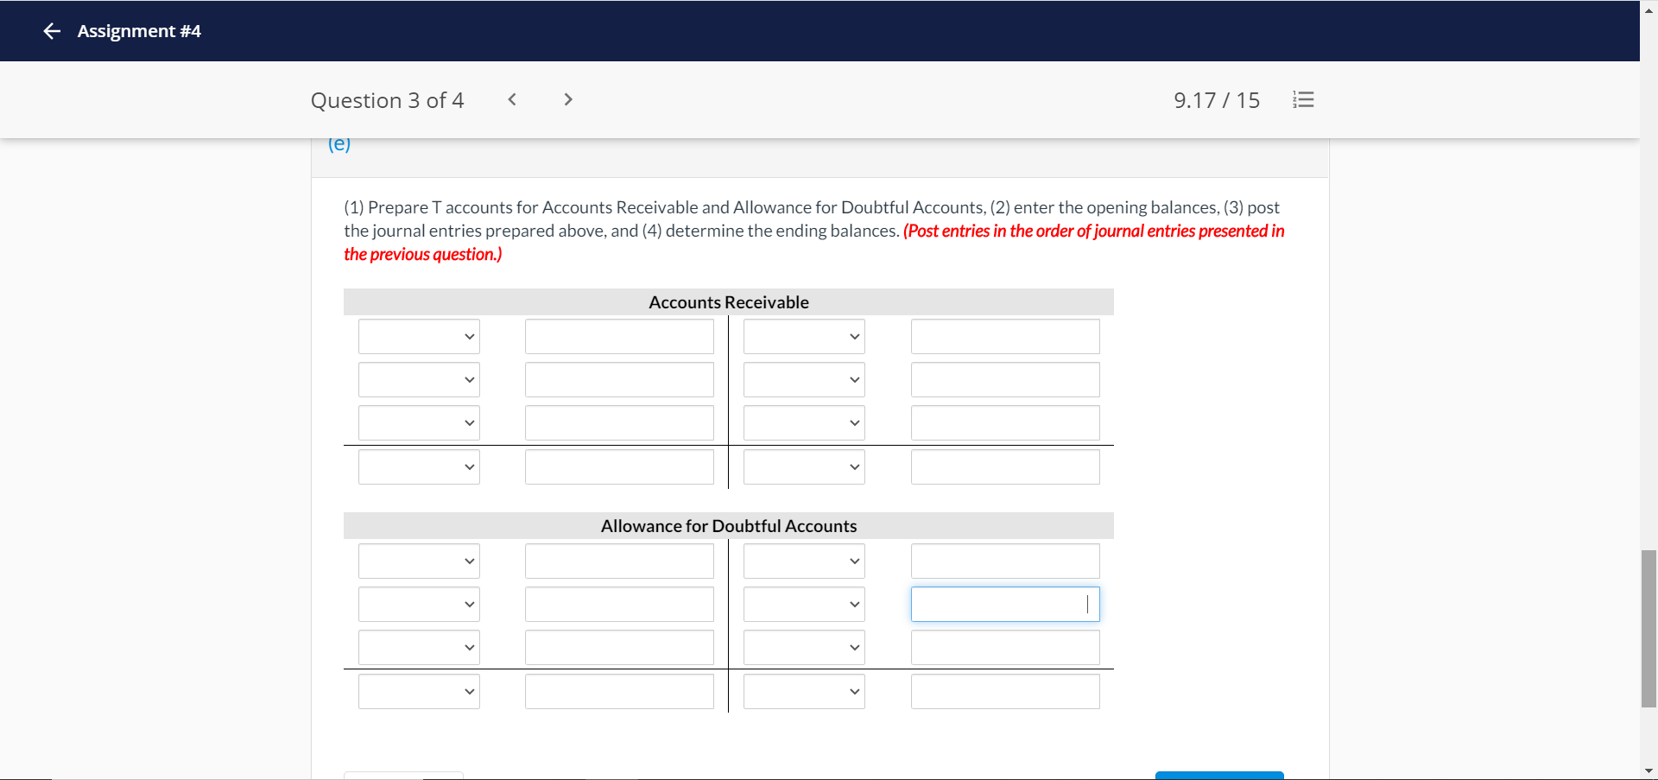Open Allowance for Doubtful Accounts first right dropdown
This screenshot has height=780, width=1658.
tap(804, 561)
